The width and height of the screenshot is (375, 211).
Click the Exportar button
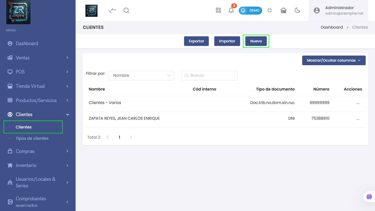click(x=196, y=41)
